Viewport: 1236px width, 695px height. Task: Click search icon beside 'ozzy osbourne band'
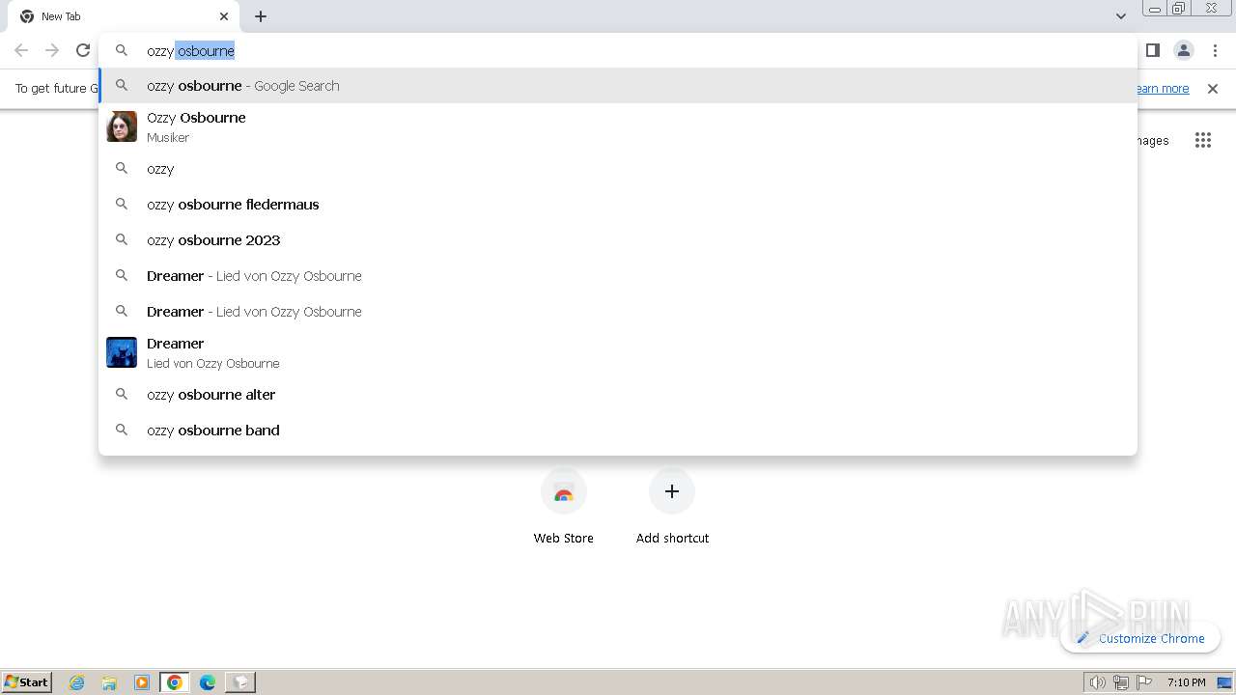(x=122, y=431)
